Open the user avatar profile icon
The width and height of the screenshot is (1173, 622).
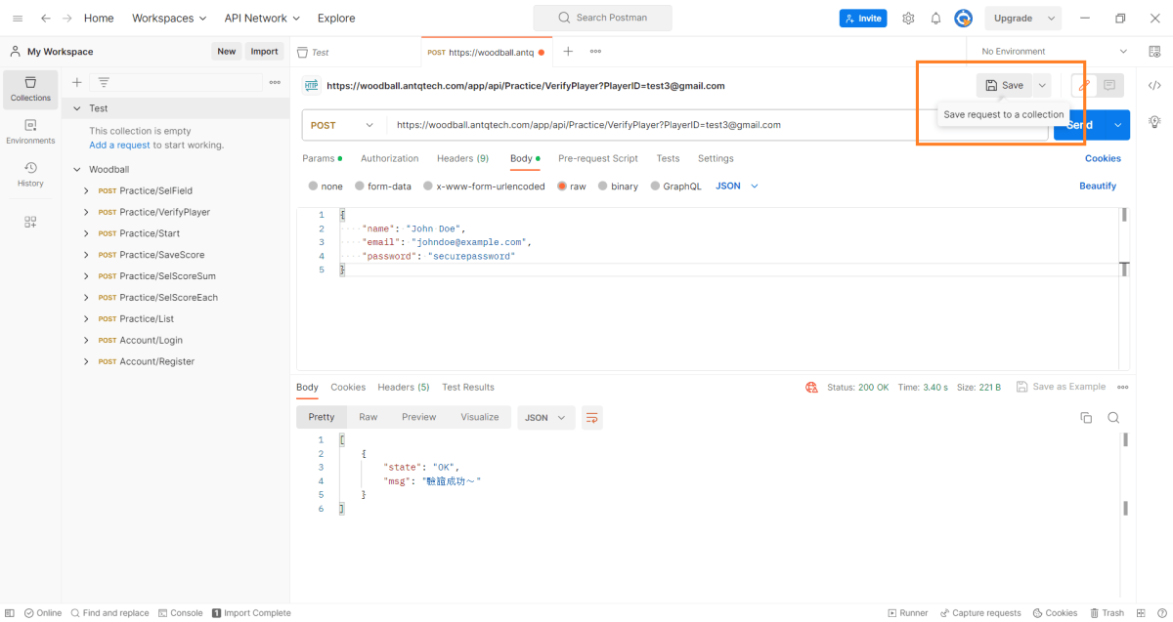click(x=964, y=18)
